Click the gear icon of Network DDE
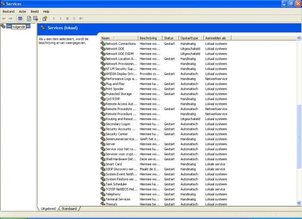 (x=103, y=48)
